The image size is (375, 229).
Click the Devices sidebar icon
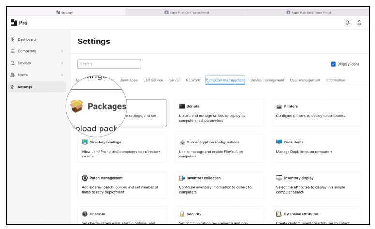coord(13,63)
